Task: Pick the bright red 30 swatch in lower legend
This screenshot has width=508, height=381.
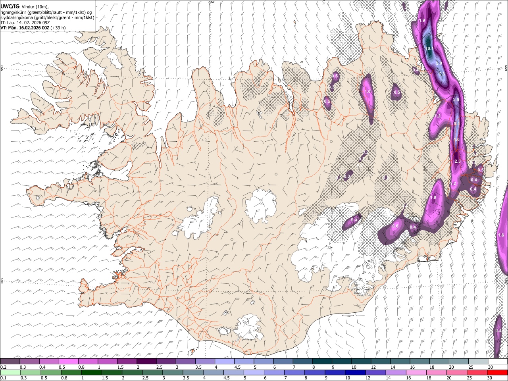Action: (497, 372)
